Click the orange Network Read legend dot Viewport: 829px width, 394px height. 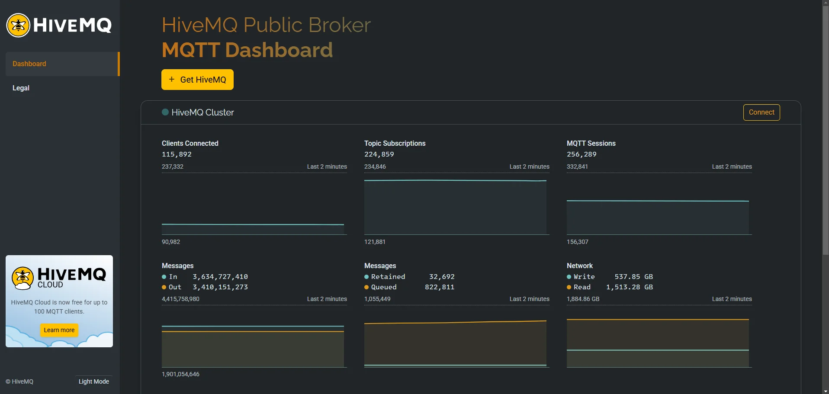click(569, 287)
